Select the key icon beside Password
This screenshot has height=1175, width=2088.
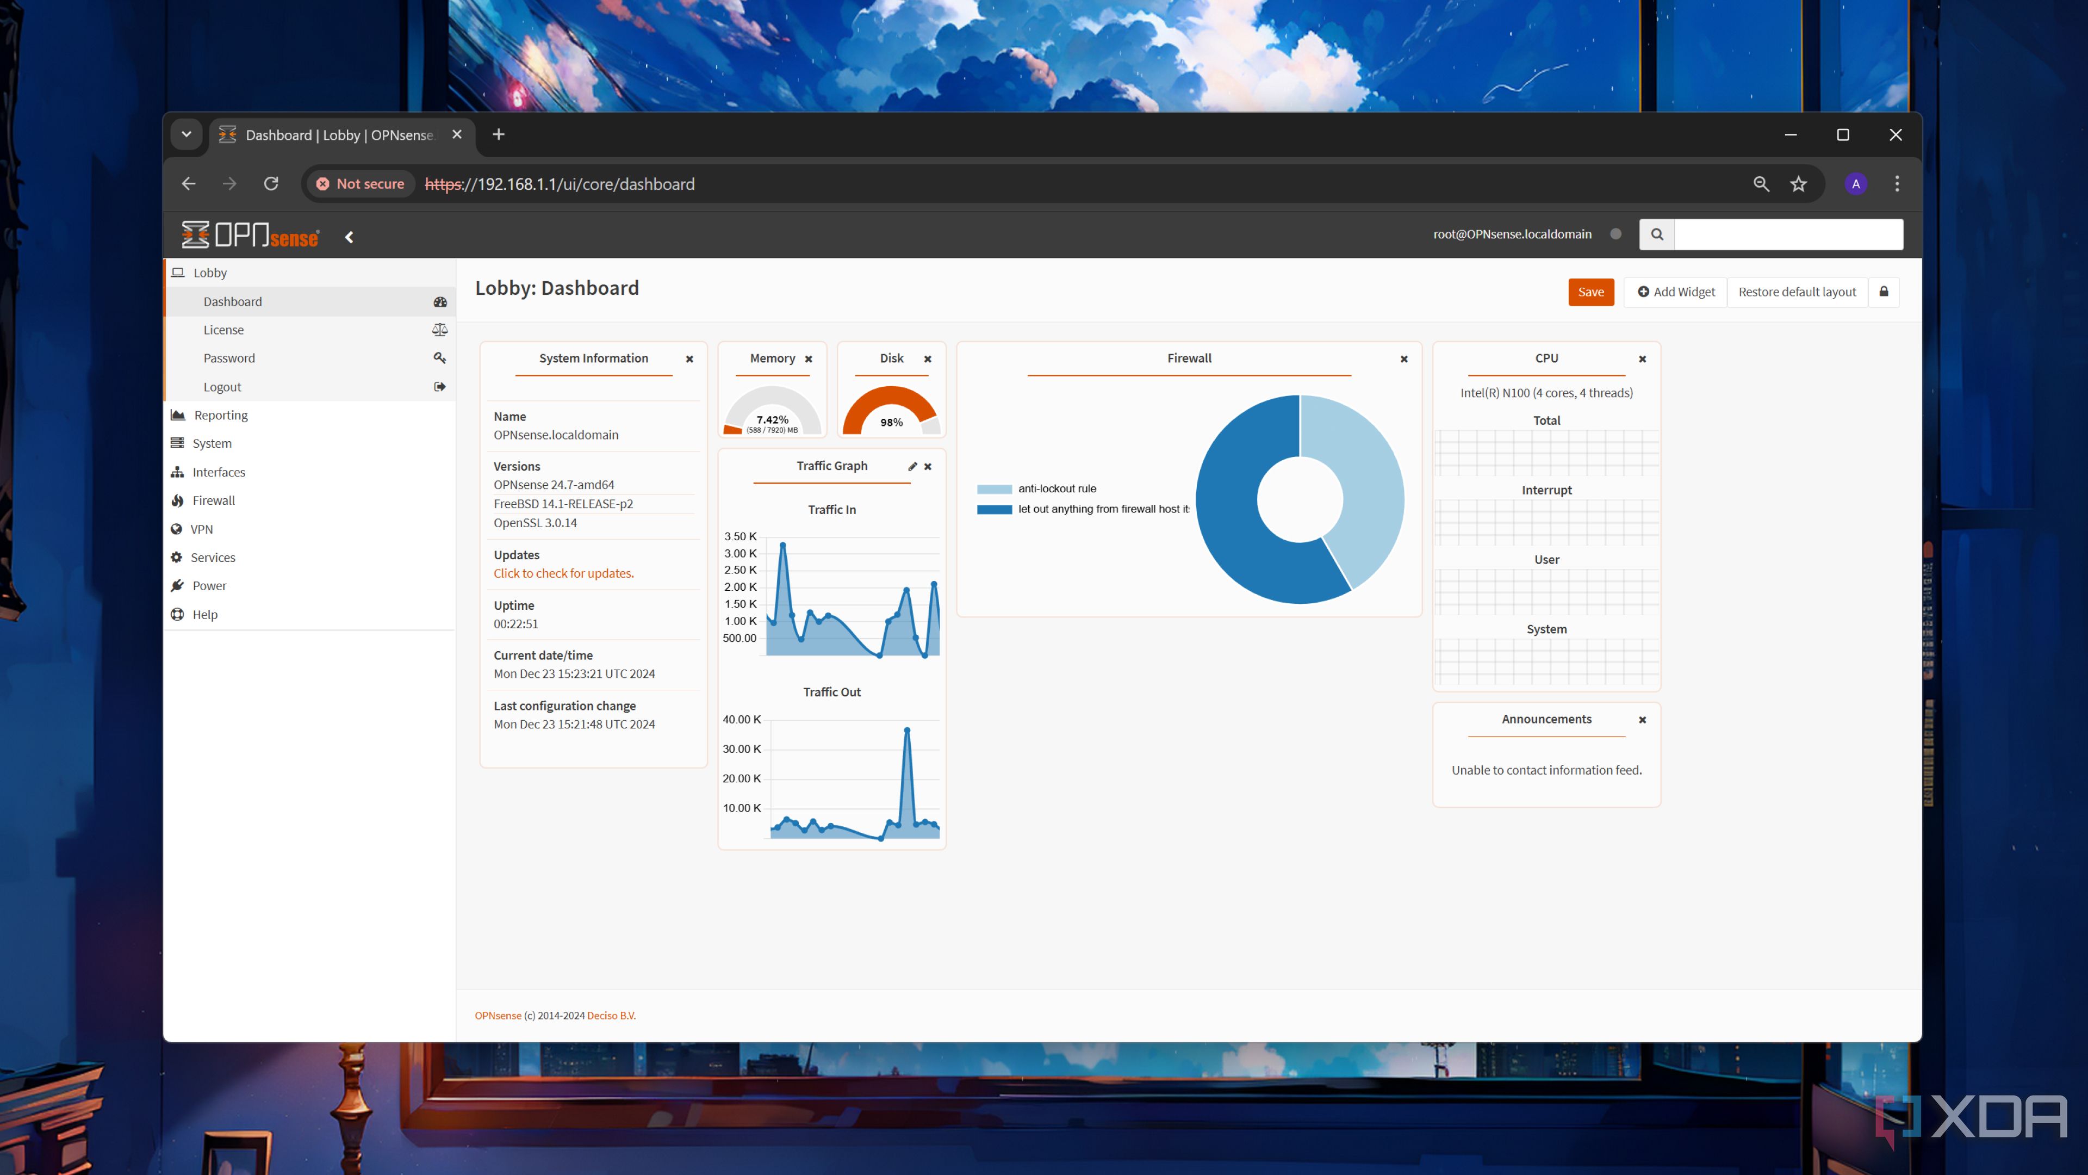pos(439,357)
